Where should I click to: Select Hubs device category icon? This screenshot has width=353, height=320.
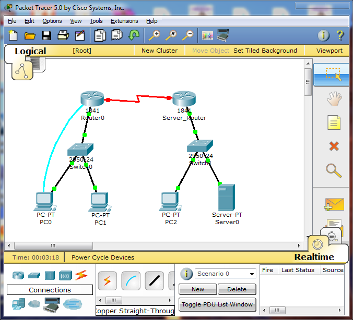click(x=50, y=275)
